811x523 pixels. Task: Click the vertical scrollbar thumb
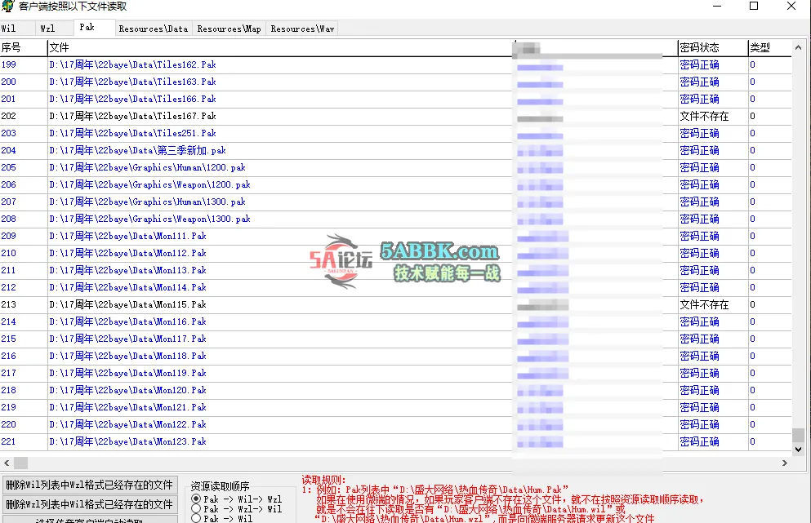[798, 435]
